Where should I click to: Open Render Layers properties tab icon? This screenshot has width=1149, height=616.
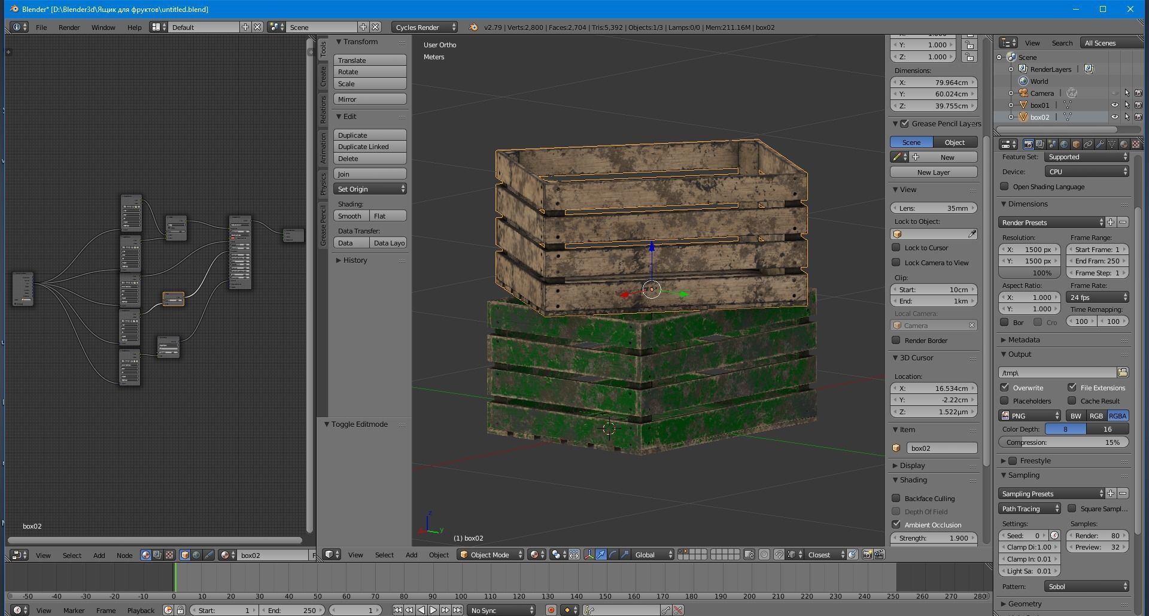click(1040, 144)
